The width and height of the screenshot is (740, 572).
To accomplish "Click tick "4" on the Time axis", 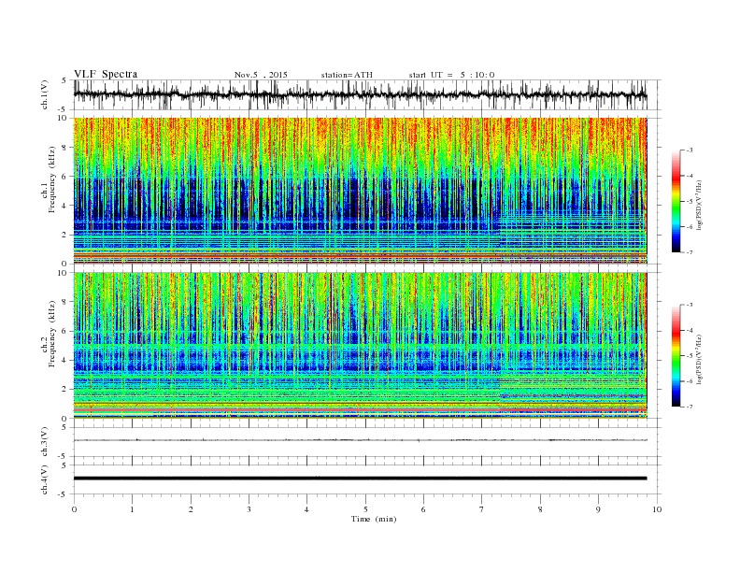I will (306, 509).
